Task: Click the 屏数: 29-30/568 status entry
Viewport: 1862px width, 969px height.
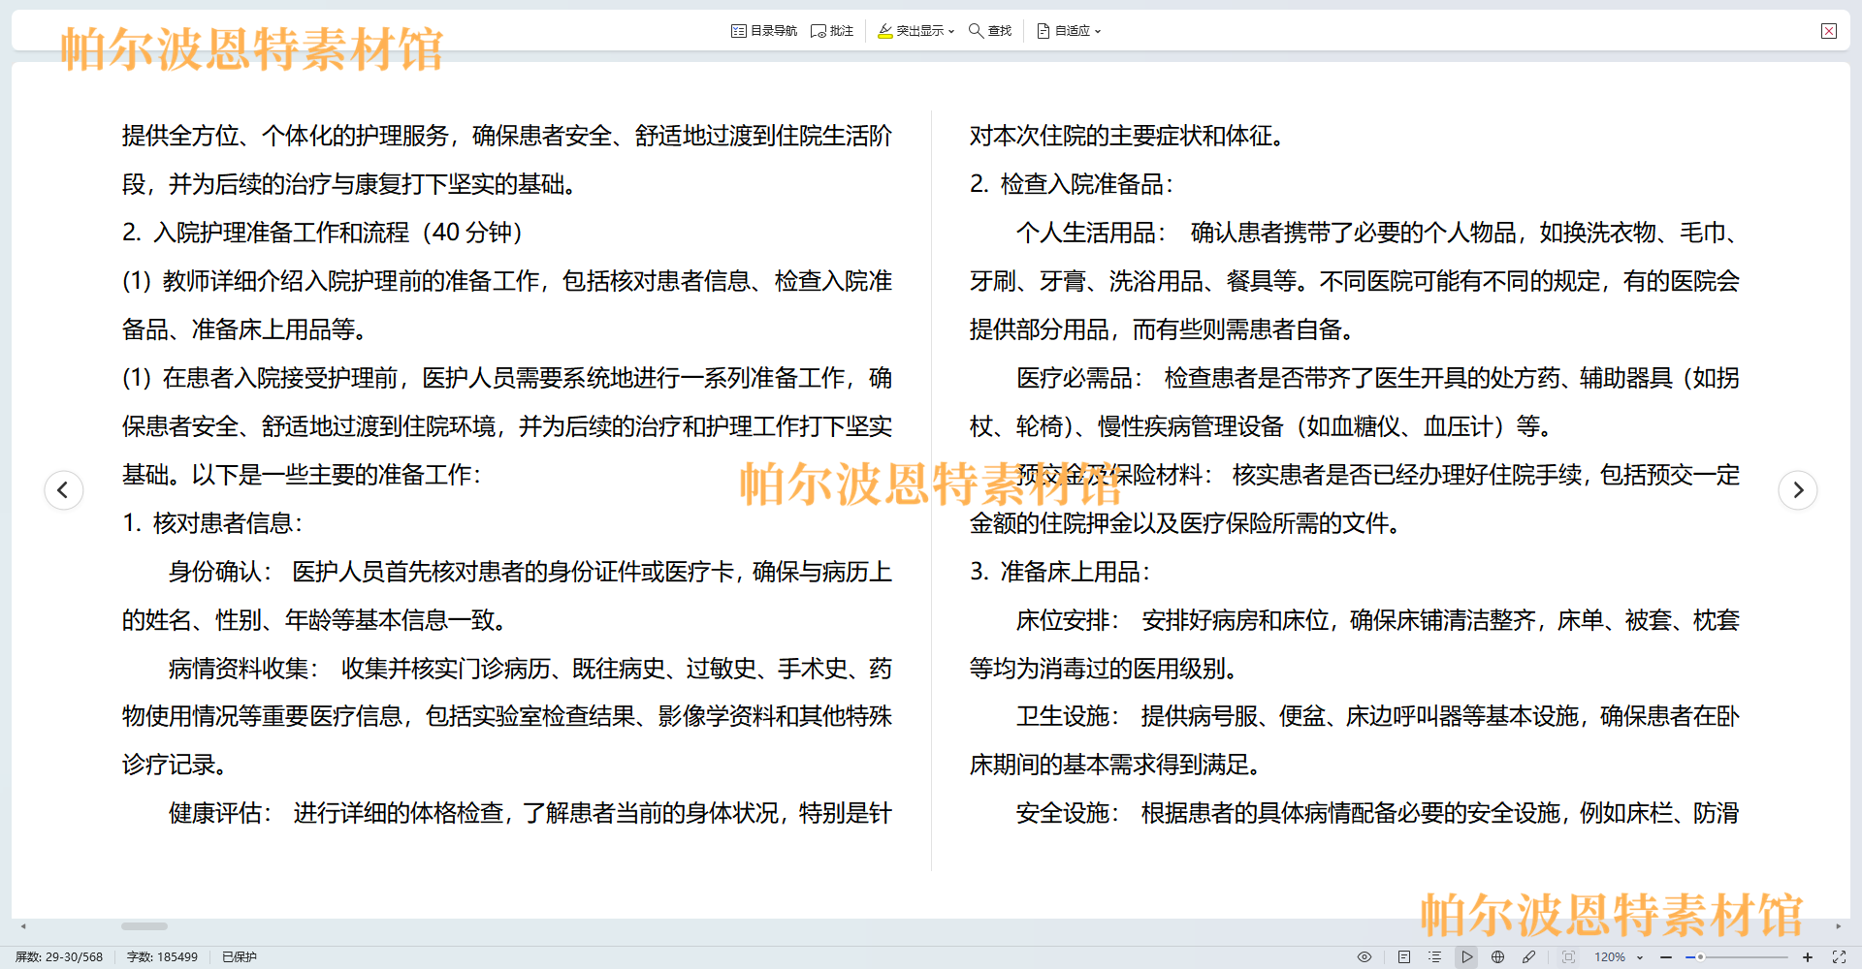Action: coord(59,956)
